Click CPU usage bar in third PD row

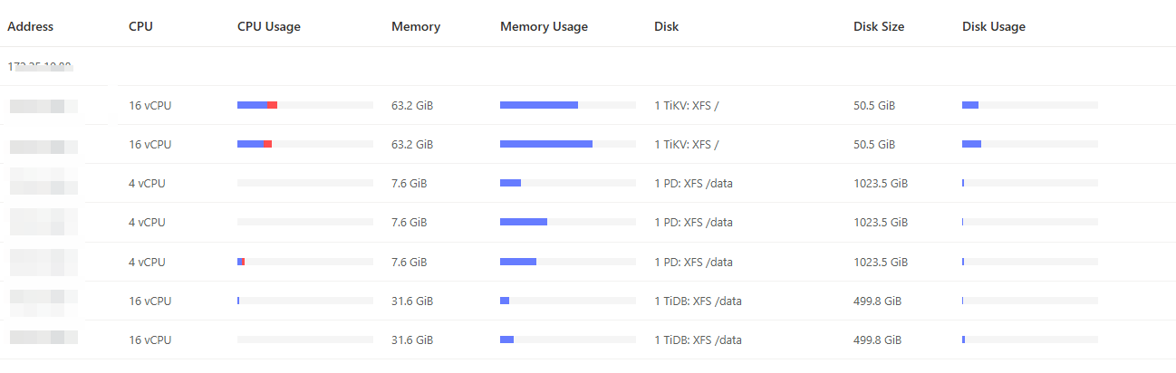point(304,262)
